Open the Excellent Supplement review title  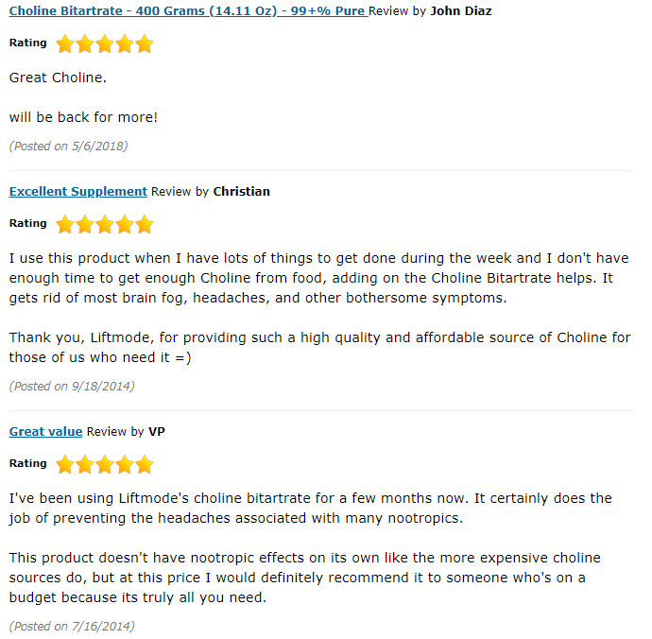coord(78,191)
